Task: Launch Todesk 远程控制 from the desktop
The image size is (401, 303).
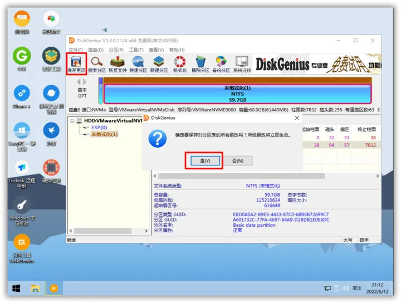Action: 22,174
